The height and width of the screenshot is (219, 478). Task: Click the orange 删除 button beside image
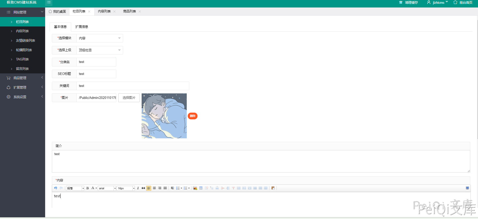coord(193,116)
